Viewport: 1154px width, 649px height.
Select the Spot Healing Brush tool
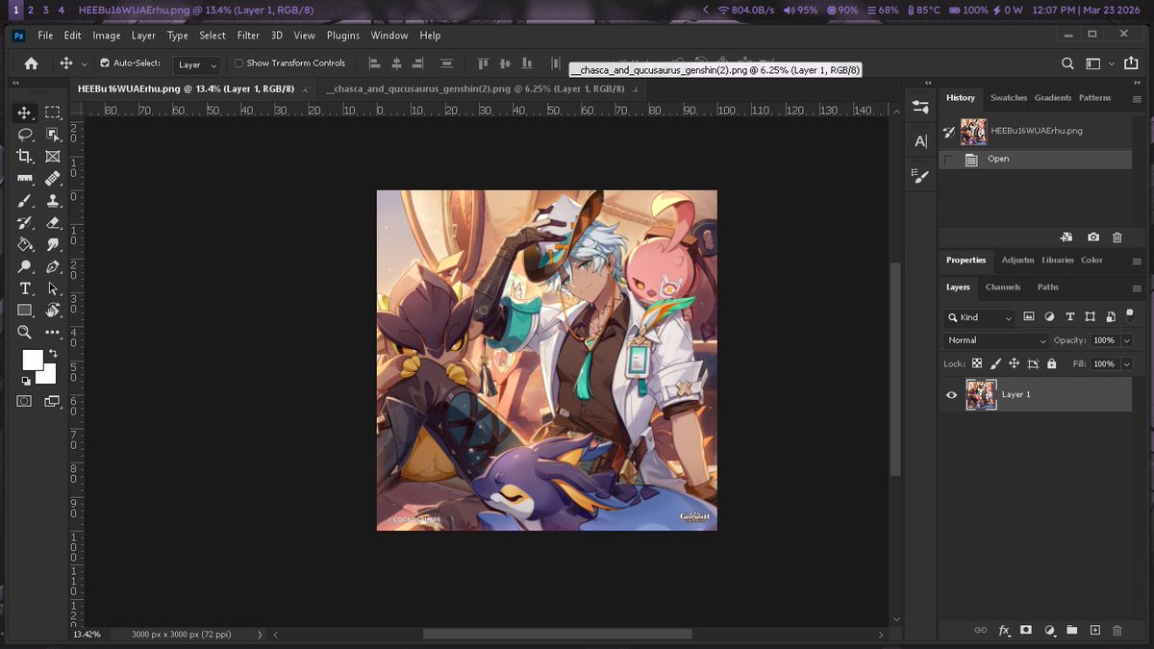(x=53, y=178)
